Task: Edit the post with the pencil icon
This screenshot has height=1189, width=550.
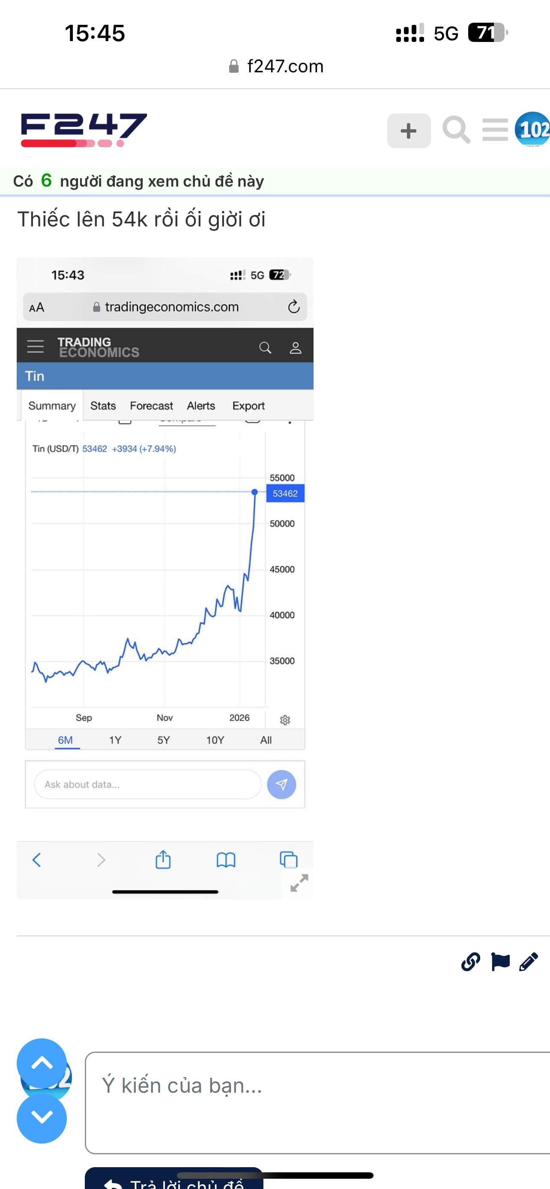Action: tap(528, 962)
